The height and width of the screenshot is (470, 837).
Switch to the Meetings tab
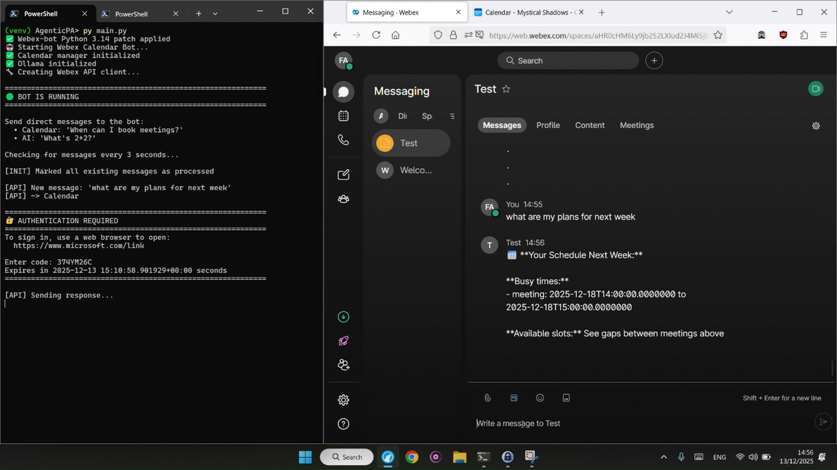pos(636,125)
